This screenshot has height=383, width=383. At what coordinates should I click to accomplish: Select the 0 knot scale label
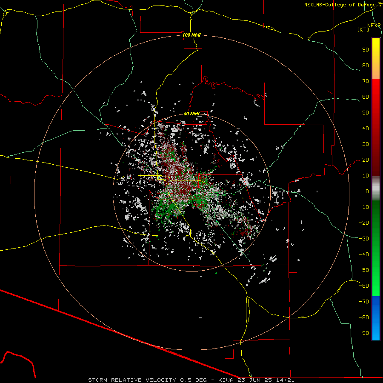point(367,191)
